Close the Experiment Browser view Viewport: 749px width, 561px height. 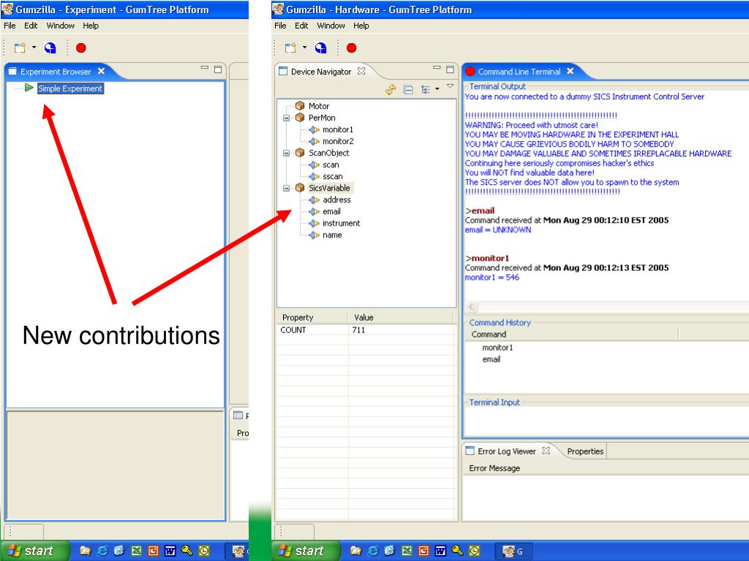(x=101, y=71)
